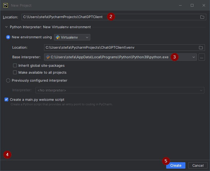Close the New Project dialog
This screenshot has width=210, height=171.
coord(204,5)
